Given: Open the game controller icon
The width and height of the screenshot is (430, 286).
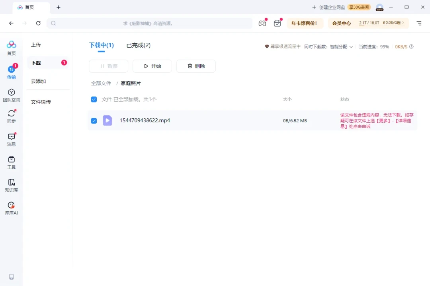Looking at the screenshot, I should pyautogui.click(x=262, y=23).
